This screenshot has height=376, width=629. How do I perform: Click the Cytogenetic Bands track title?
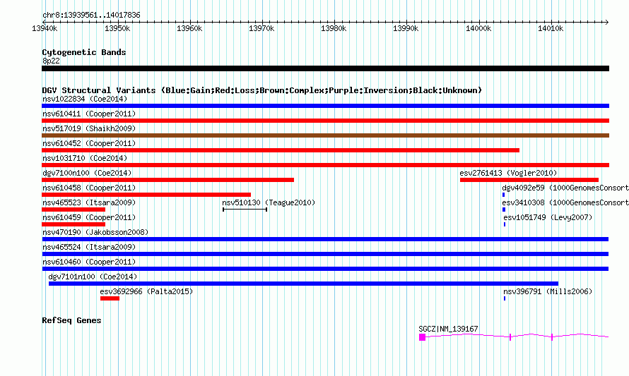coord(84,52)
